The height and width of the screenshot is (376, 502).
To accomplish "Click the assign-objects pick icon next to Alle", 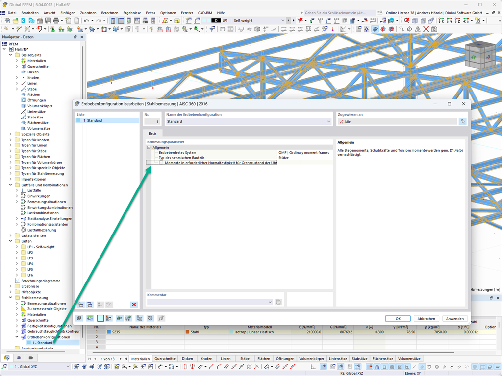I will (x=463, y=122).
